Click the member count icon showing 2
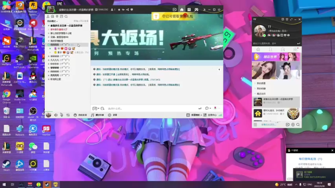The width and height of the screenshot is (335, 188). pos(113,10)
